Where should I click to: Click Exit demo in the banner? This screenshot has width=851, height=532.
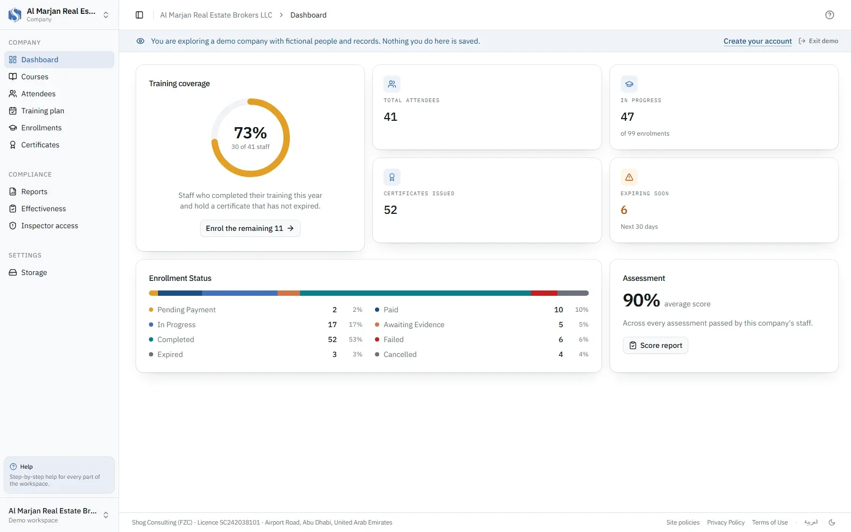pyautogui.click(x=819, y=41)
